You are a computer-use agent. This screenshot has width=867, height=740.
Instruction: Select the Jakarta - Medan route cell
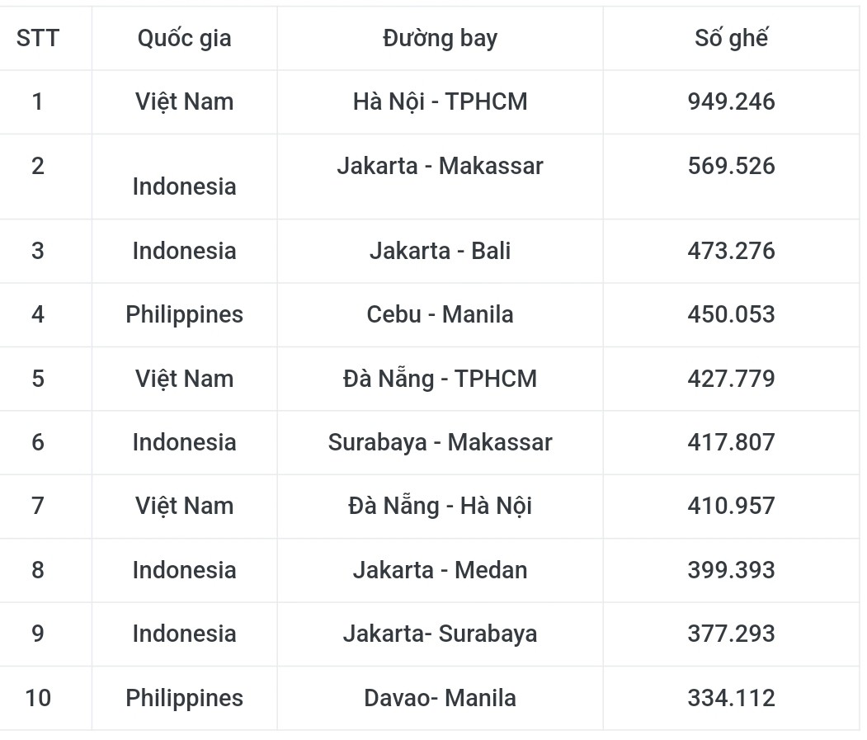tap(441, 570)
